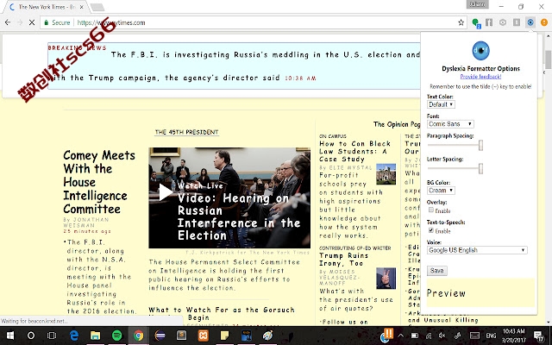Open the BG Color dropdown
552x345 pixels.
click(x=441, y=191)
